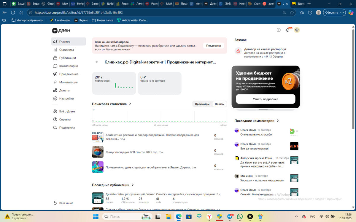The image size is (356, 222).
Task: Open comment Очень полезно, спасибо
Action: [256, 134]
